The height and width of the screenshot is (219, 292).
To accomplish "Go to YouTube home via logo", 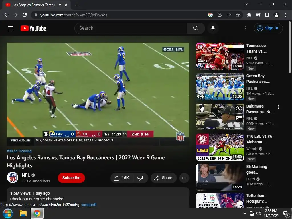I will tap(33, 28).
